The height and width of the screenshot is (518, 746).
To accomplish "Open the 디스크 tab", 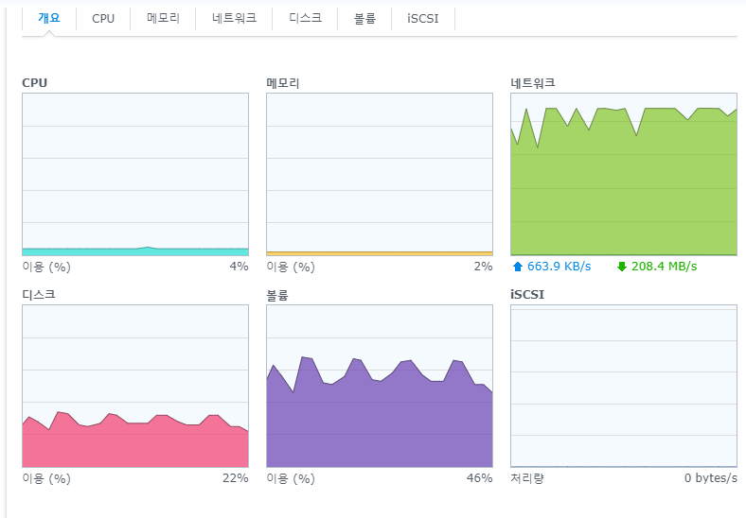I will click(x=305, y=19).
